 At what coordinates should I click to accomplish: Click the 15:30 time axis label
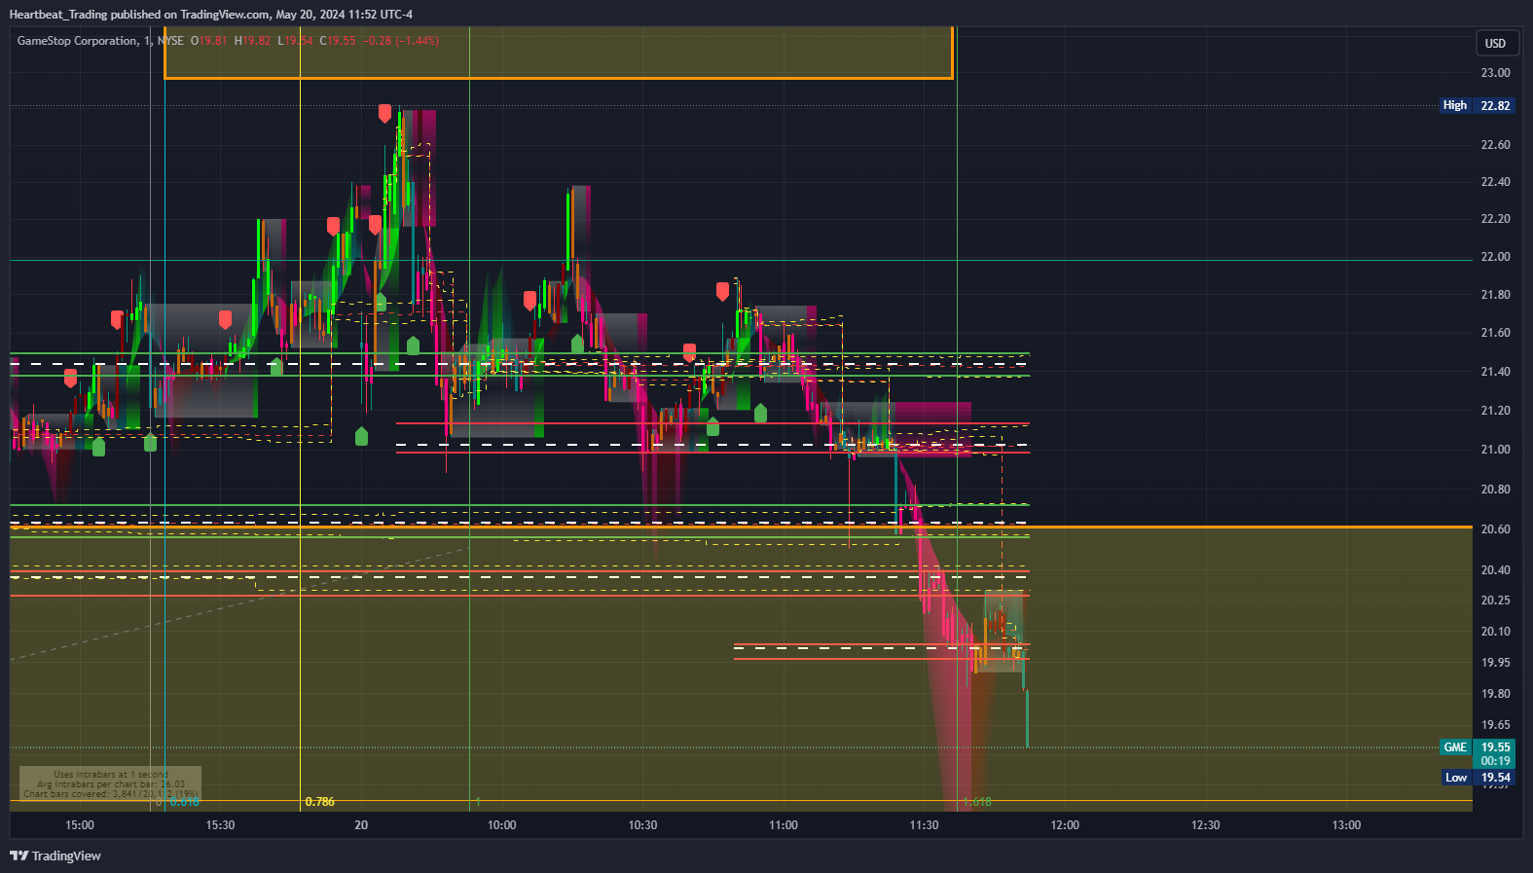[x=220, y=825]
